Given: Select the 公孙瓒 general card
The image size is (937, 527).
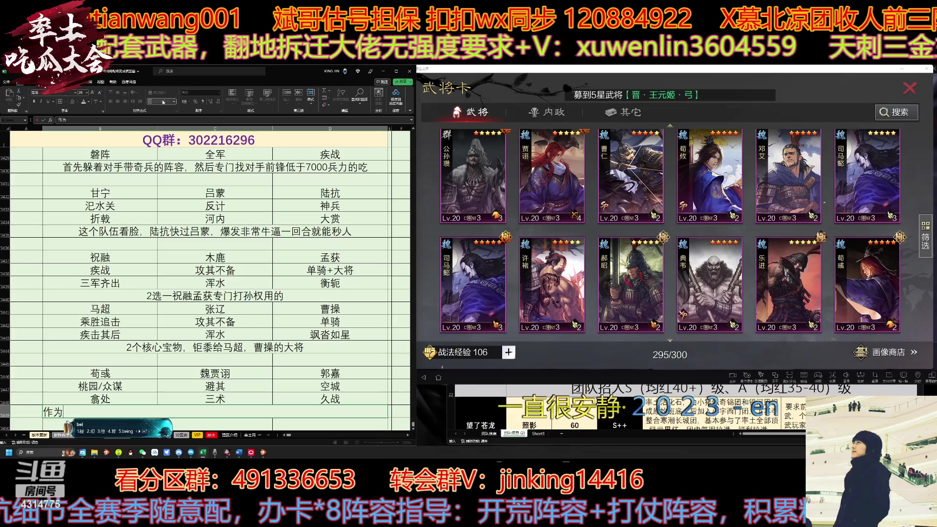Looking at the screenshot, I should pos(472,176).
